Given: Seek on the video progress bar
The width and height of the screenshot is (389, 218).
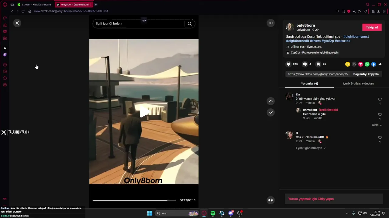Looking at the screenshot, I should coord(134,200).
